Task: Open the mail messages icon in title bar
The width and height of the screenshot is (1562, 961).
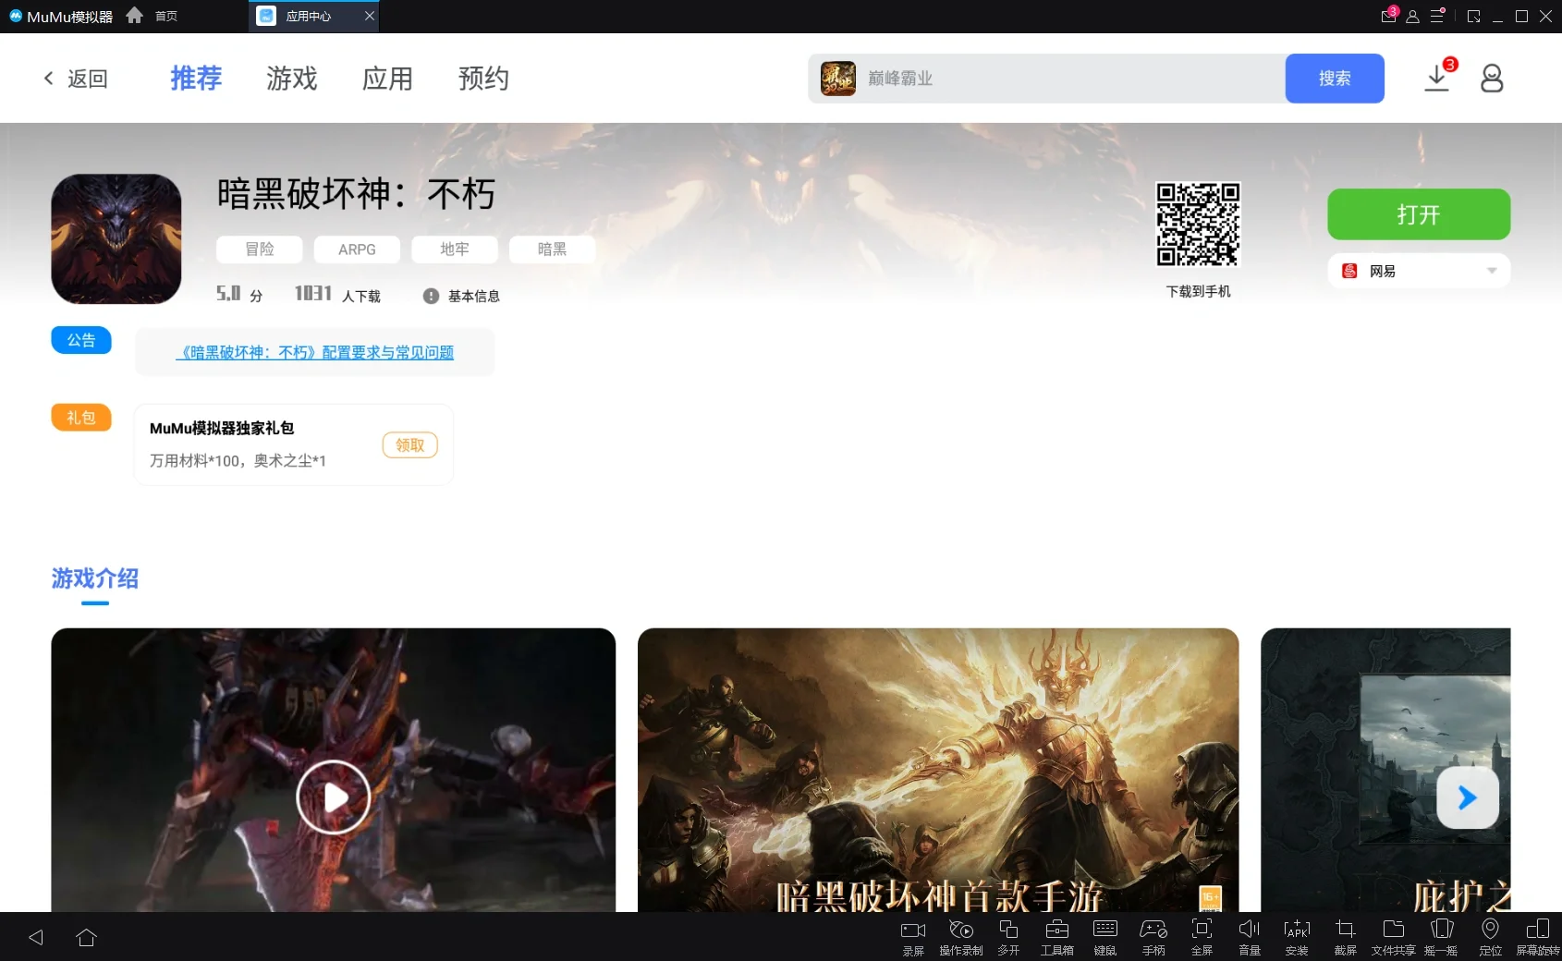Action: pos(1389,16)
